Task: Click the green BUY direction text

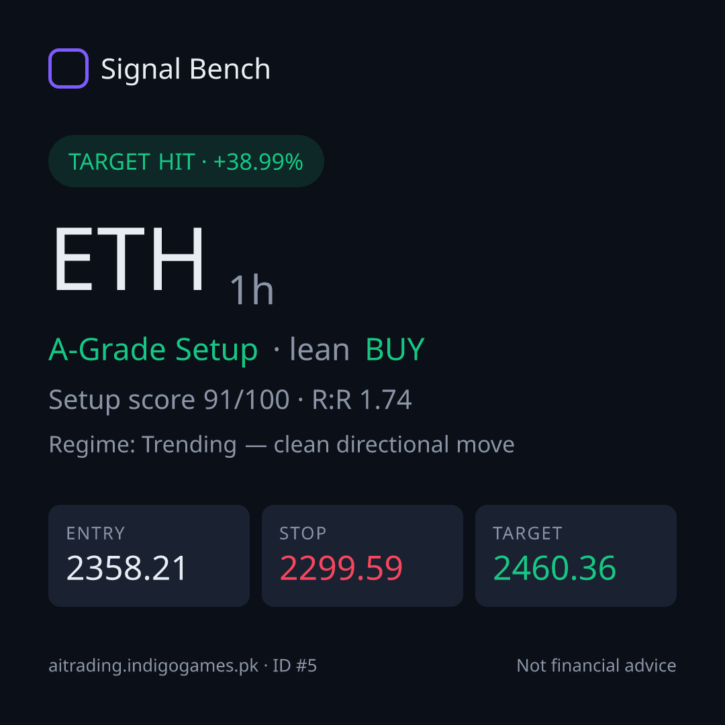Action: pyautogui.click(x=395, y=350)
